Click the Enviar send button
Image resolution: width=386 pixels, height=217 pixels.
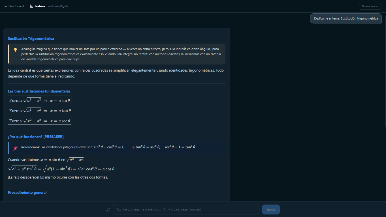[271, 210]
